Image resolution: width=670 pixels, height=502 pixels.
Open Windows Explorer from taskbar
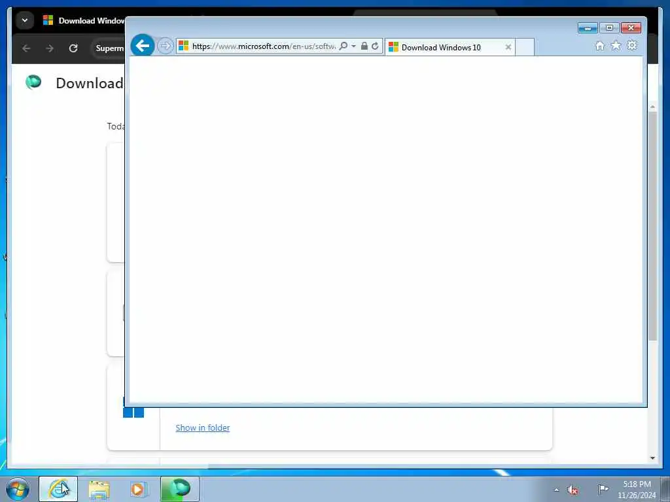click(x=99, y=489)
